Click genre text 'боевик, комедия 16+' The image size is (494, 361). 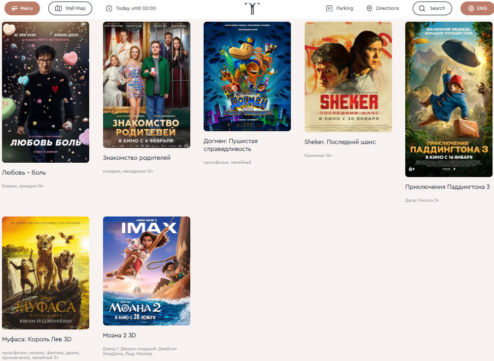coord(23,186)
